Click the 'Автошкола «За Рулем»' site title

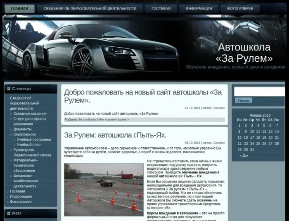(x=244, y=52)
